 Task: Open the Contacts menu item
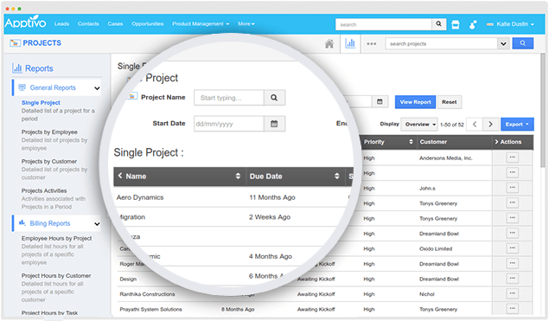(x=88, y=24)
